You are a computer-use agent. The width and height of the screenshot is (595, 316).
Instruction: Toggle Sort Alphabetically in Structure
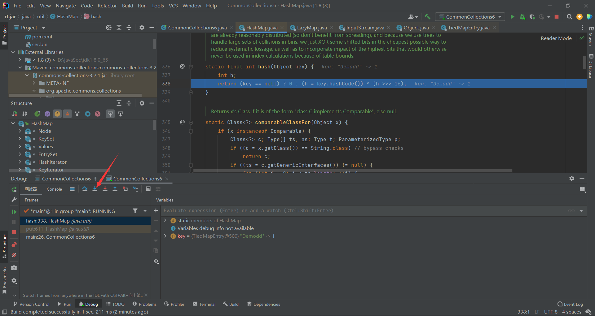click(24, 114)
